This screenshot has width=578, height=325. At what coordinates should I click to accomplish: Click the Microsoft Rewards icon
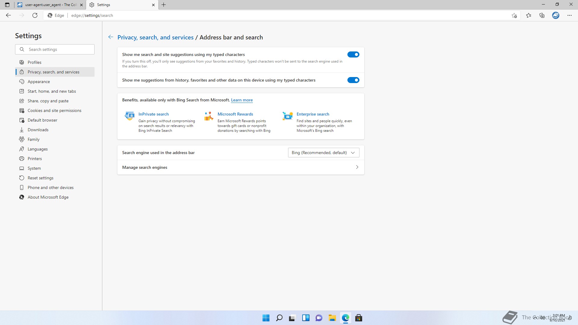[209, 116]
